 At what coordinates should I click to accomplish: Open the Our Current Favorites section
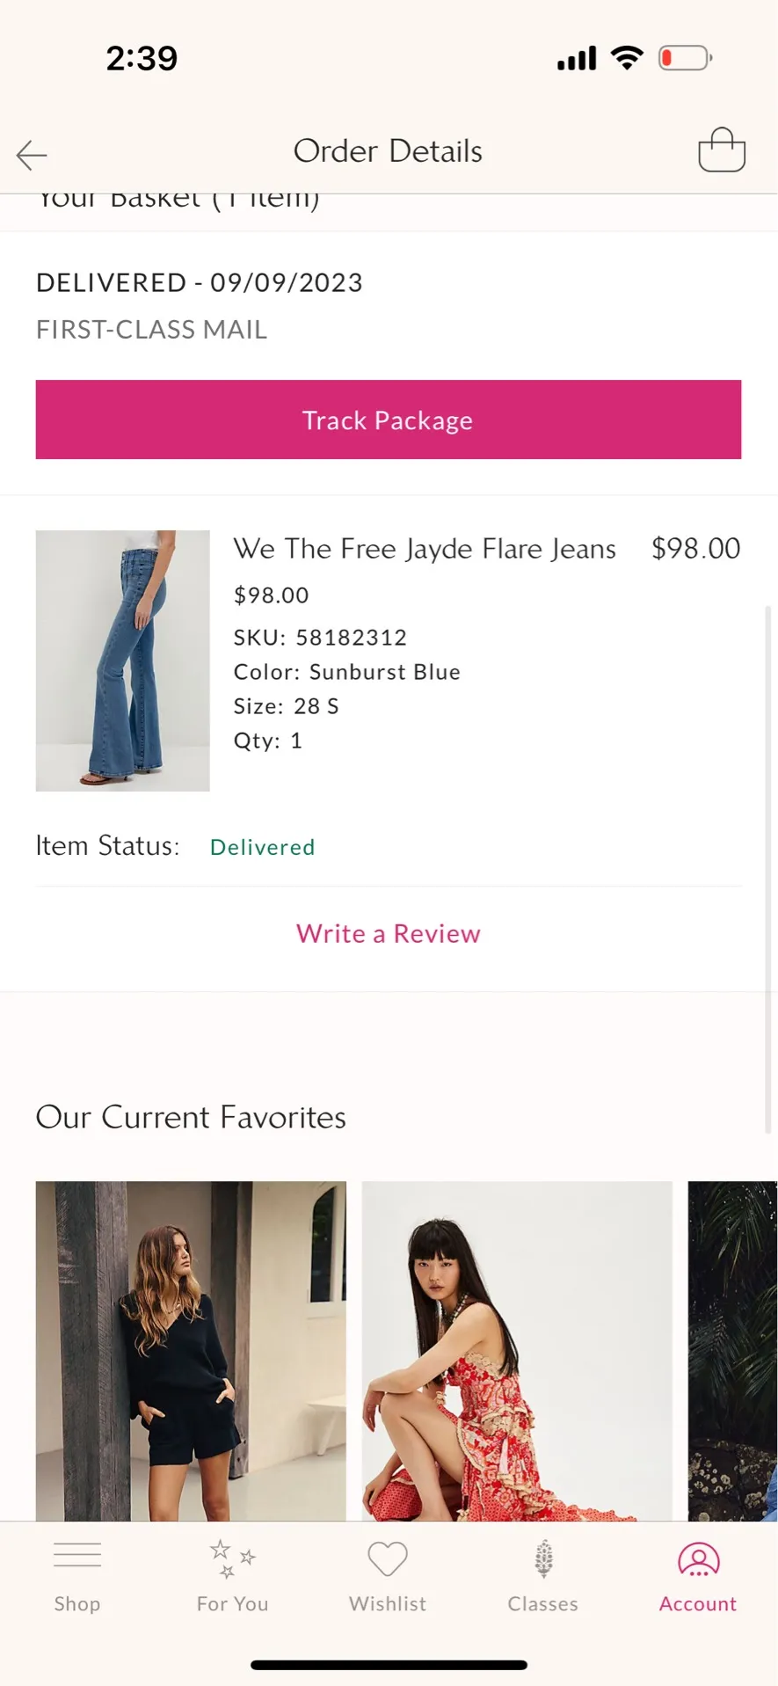tap(190, 1117)
